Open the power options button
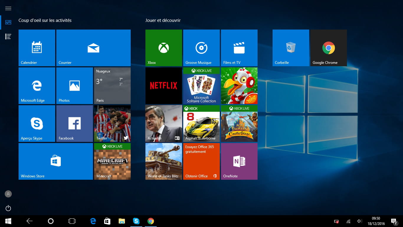This screenshot has height=227, width=403. pos(8,208)
